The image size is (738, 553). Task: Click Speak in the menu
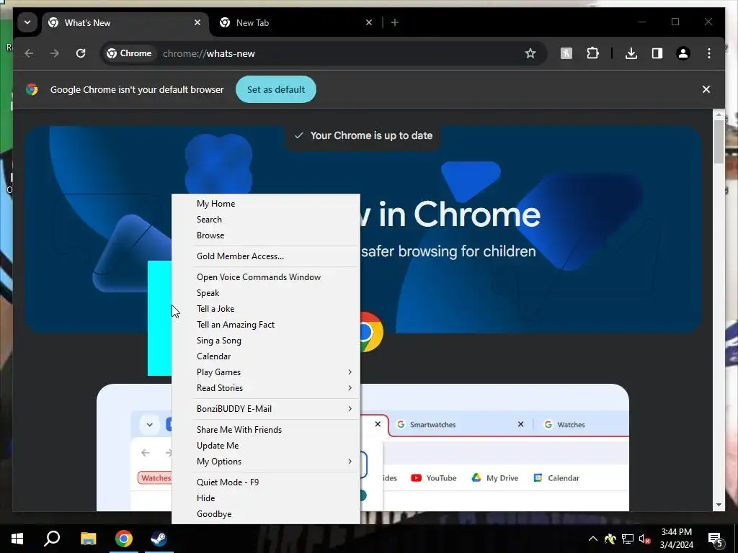[266, 293]
